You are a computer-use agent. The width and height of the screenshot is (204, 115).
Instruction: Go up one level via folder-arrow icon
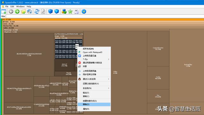point(23,11)
